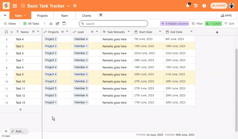Expand the stack title dropdown chevron
This screenshot has height=139, width=238.
pyautogui.click(x=68, y=6)
